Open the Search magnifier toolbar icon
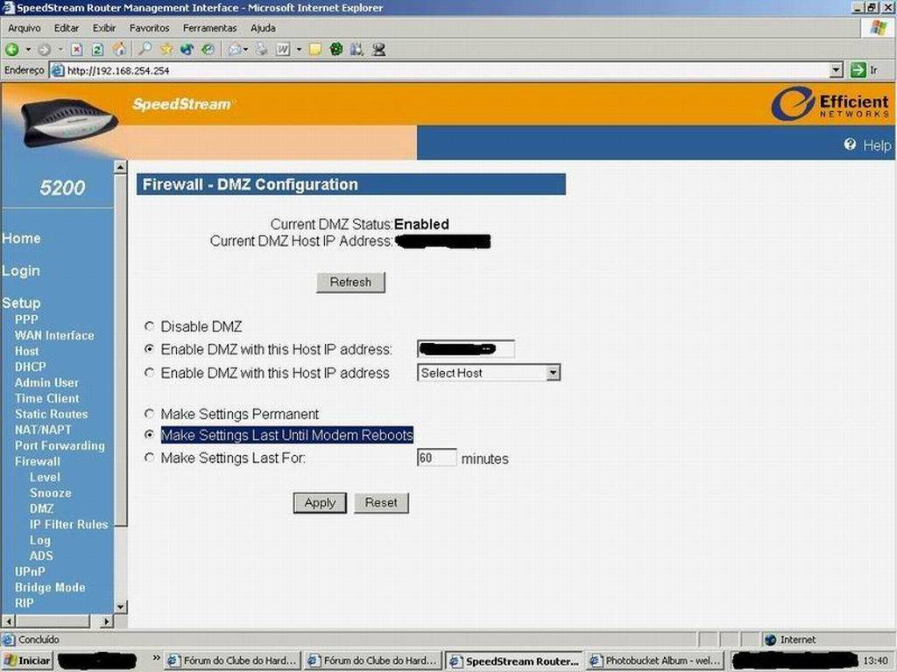This screenshot has width=897, height=672. (145, 50)
